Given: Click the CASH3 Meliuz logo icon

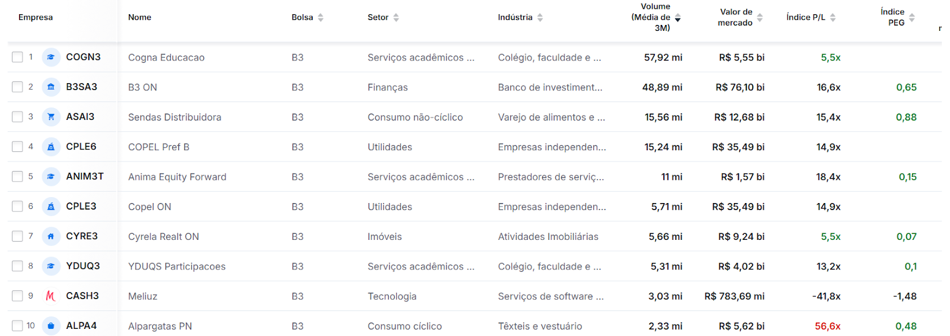Looking at the screenshot, I should pyautogui.click(x=51, y=296).
